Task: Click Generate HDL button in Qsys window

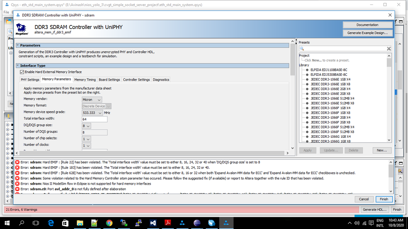Action: tap(375, 209)
